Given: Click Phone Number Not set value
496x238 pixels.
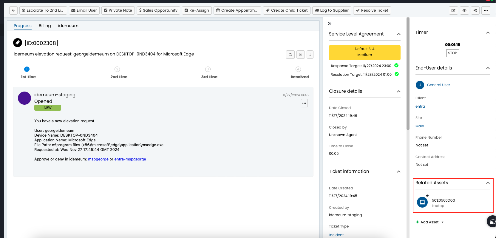Looking at the screenshot, I should pos(422,145).
